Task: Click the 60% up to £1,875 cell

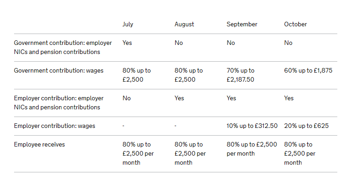Action: (x=308, y=71)
